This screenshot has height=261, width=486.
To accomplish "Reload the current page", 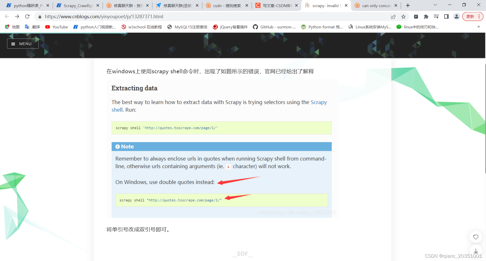I will (27, 16).
